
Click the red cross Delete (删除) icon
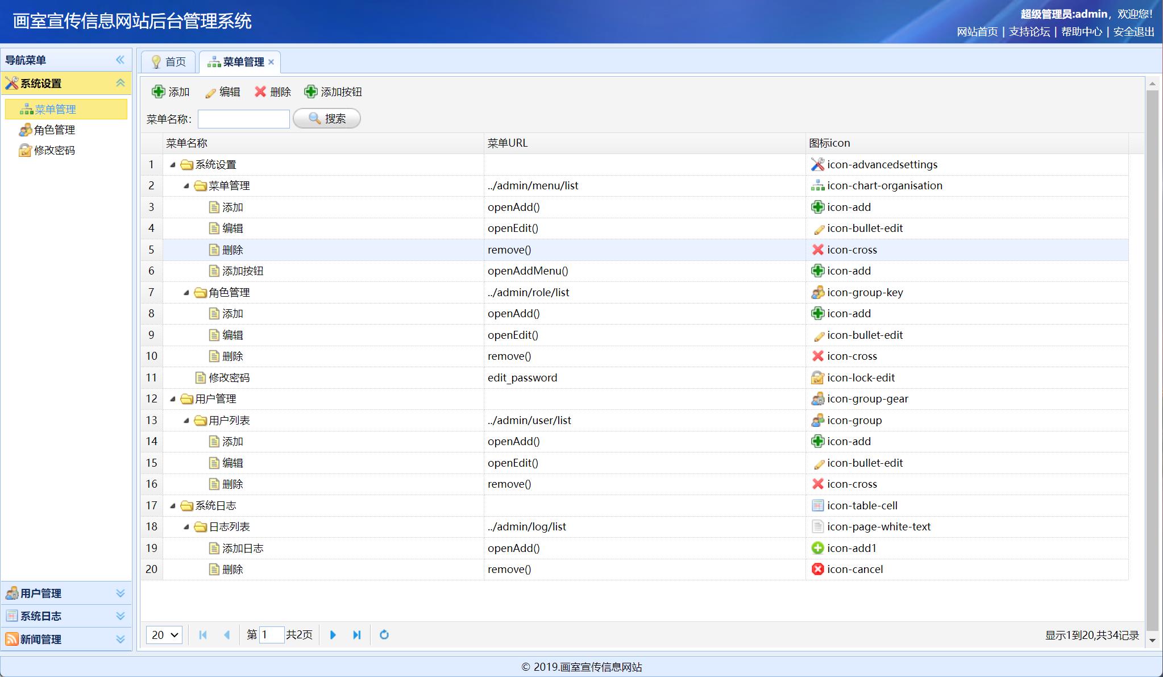coord(260,92)
